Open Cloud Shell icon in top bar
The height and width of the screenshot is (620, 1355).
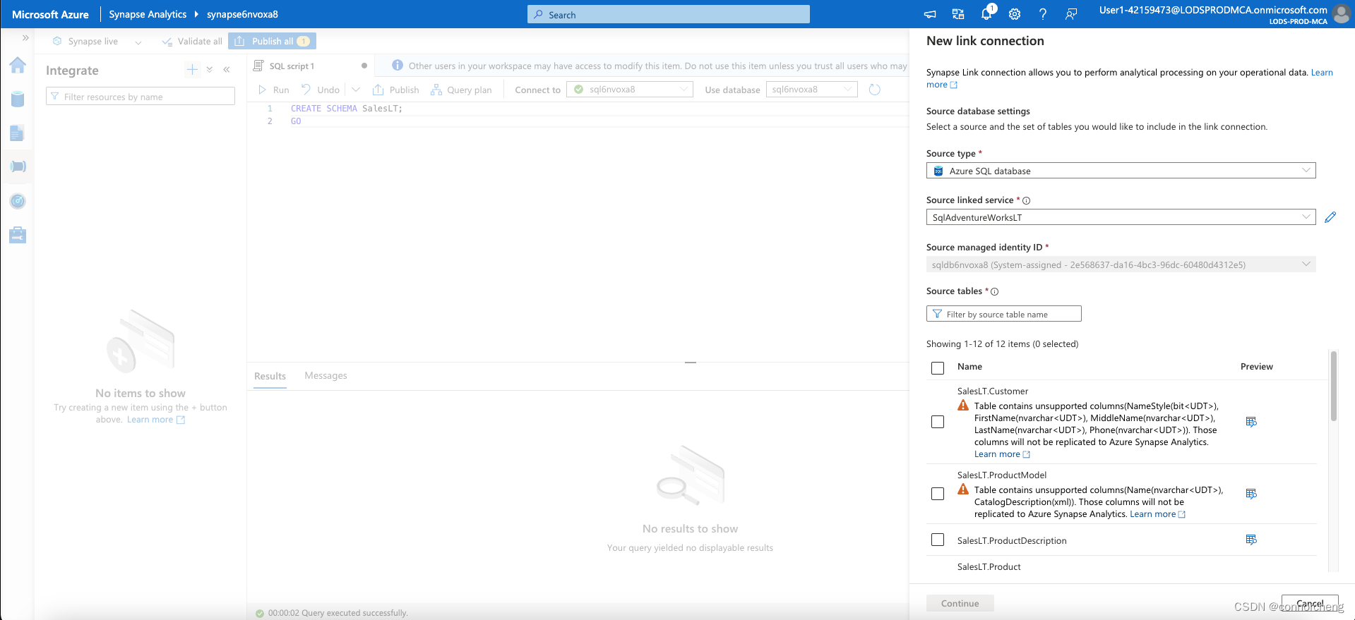coord(930,14)
